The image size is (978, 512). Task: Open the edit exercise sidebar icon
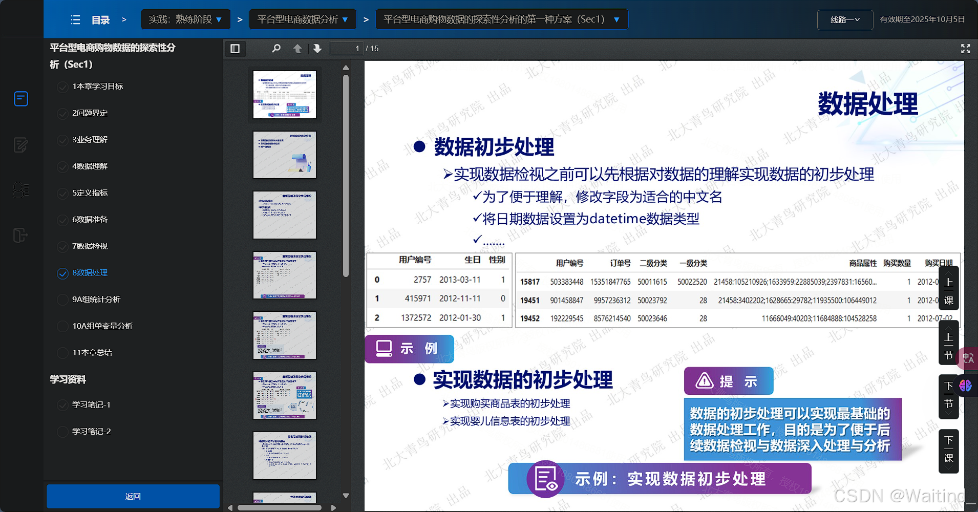pos(20,145)
